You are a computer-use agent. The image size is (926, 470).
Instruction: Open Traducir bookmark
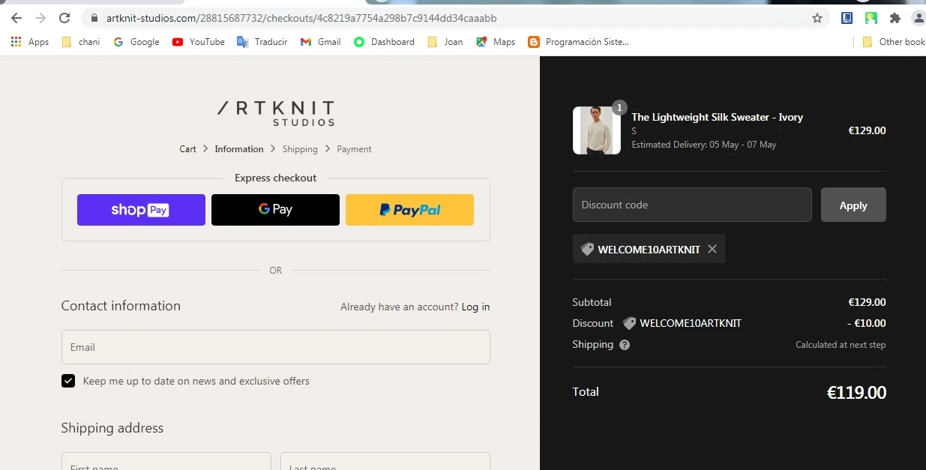tap(262, 42)
